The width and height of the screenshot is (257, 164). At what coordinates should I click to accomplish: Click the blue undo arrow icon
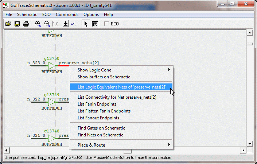pos(74,24)
